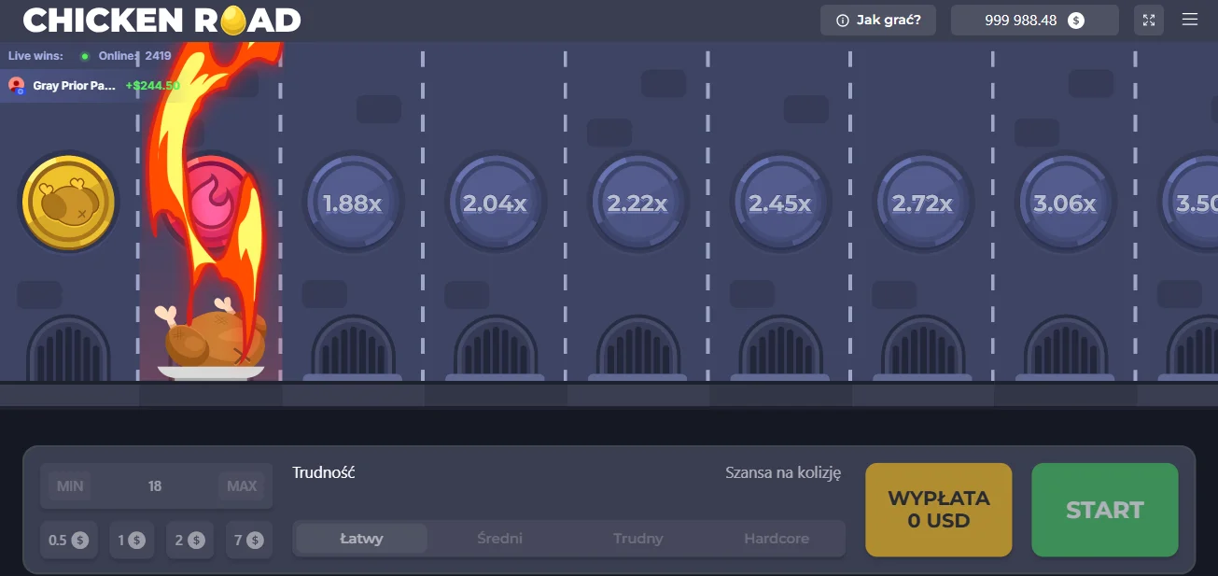This screenshot has width=1218, height=576.
Task: Select the 2.45x multiplier coin
Action: pyautogui.click(x=780, y=203)
